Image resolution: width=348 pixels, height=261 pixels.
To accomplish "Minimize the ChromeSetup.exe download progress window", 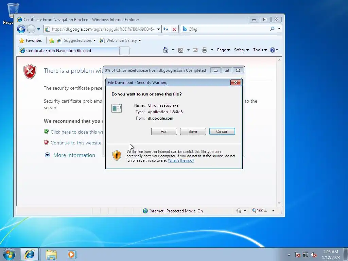I will [215, 70].
